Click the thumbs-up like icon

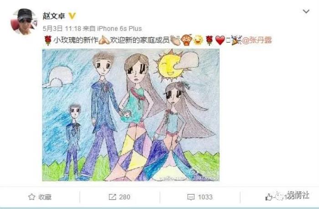[269, 197]
